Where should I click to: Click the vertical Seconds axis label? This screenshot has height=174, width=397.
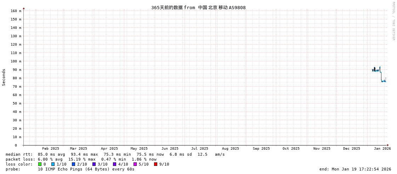[4, 77]
